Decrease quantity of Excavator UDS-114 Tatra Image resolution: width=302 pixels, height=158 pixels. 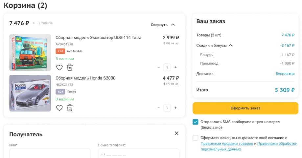pyautogui.click(x=159, y=68)
